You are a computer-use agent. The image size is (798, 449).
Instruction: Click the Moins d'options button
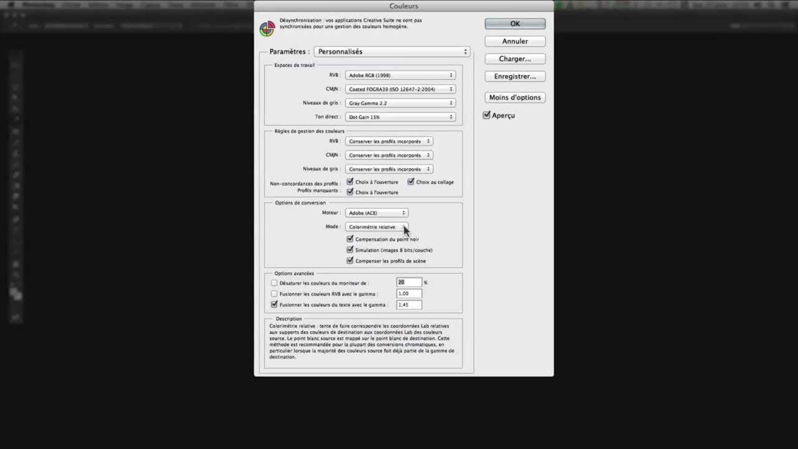coord(515,97)
